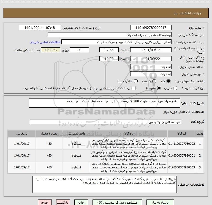Click the validity time field 10:00
This screenshot has height=205, width=212.
109,59
